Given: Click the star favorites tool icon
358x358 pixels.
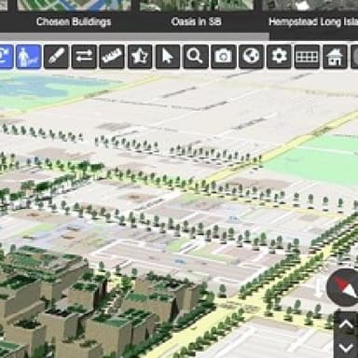Looking at the screenshot, I should [140, 56].
